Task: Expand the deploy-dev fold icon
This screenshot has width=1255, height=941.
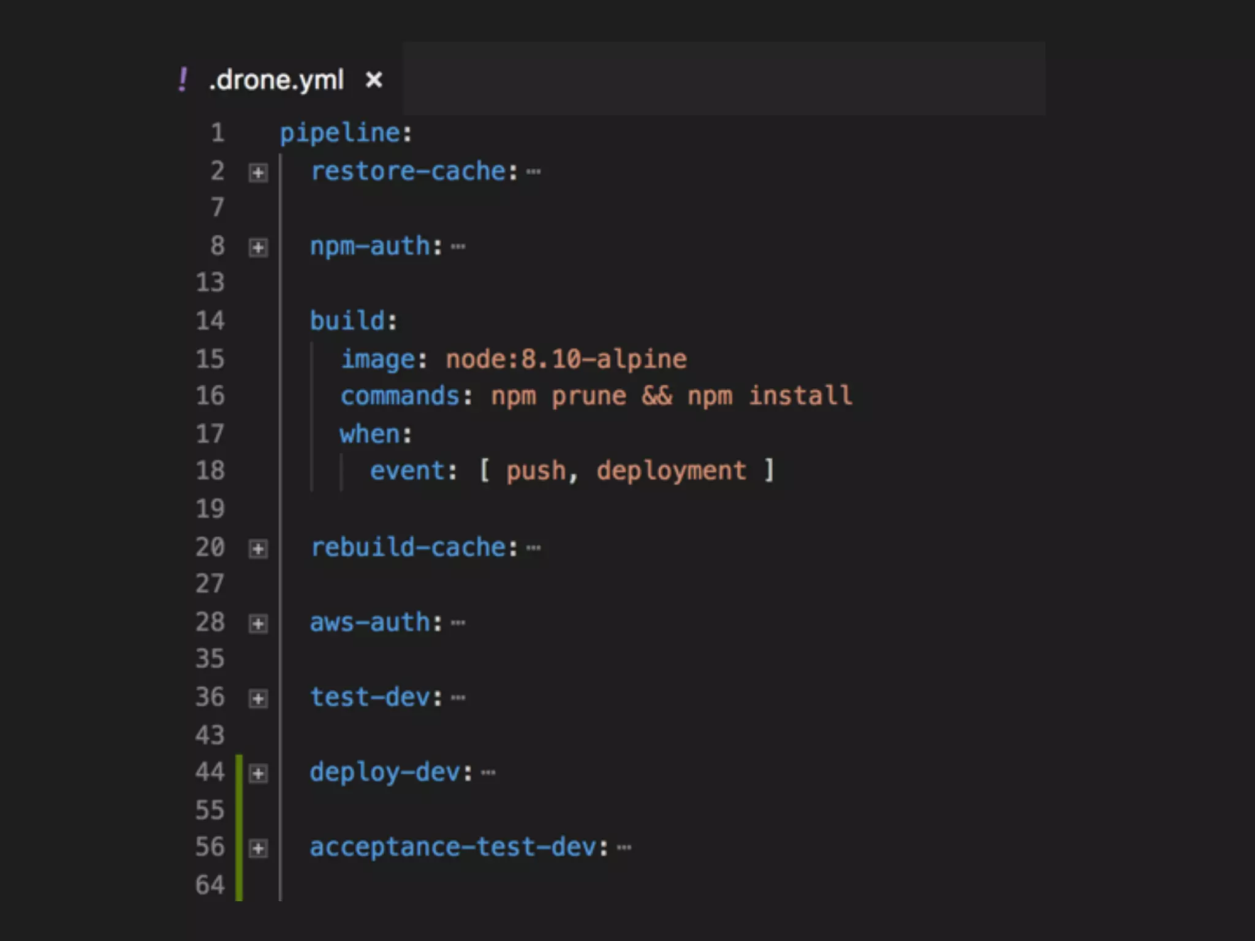Action: 258,773
